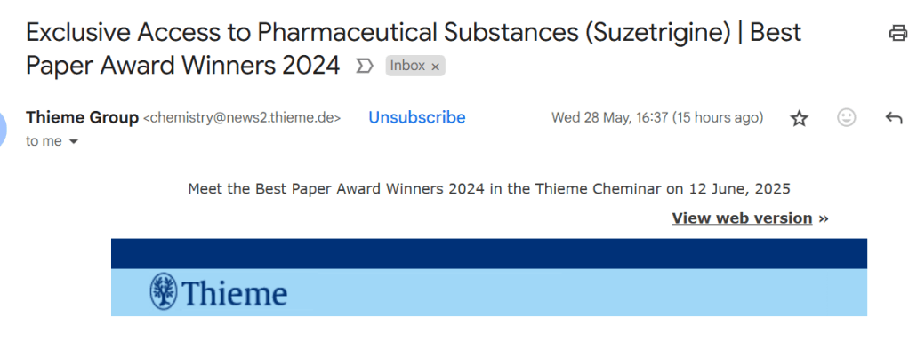Reply to the email with the arrow icon
The height and width of the screenshot is (357, 909).
(894, 118)
